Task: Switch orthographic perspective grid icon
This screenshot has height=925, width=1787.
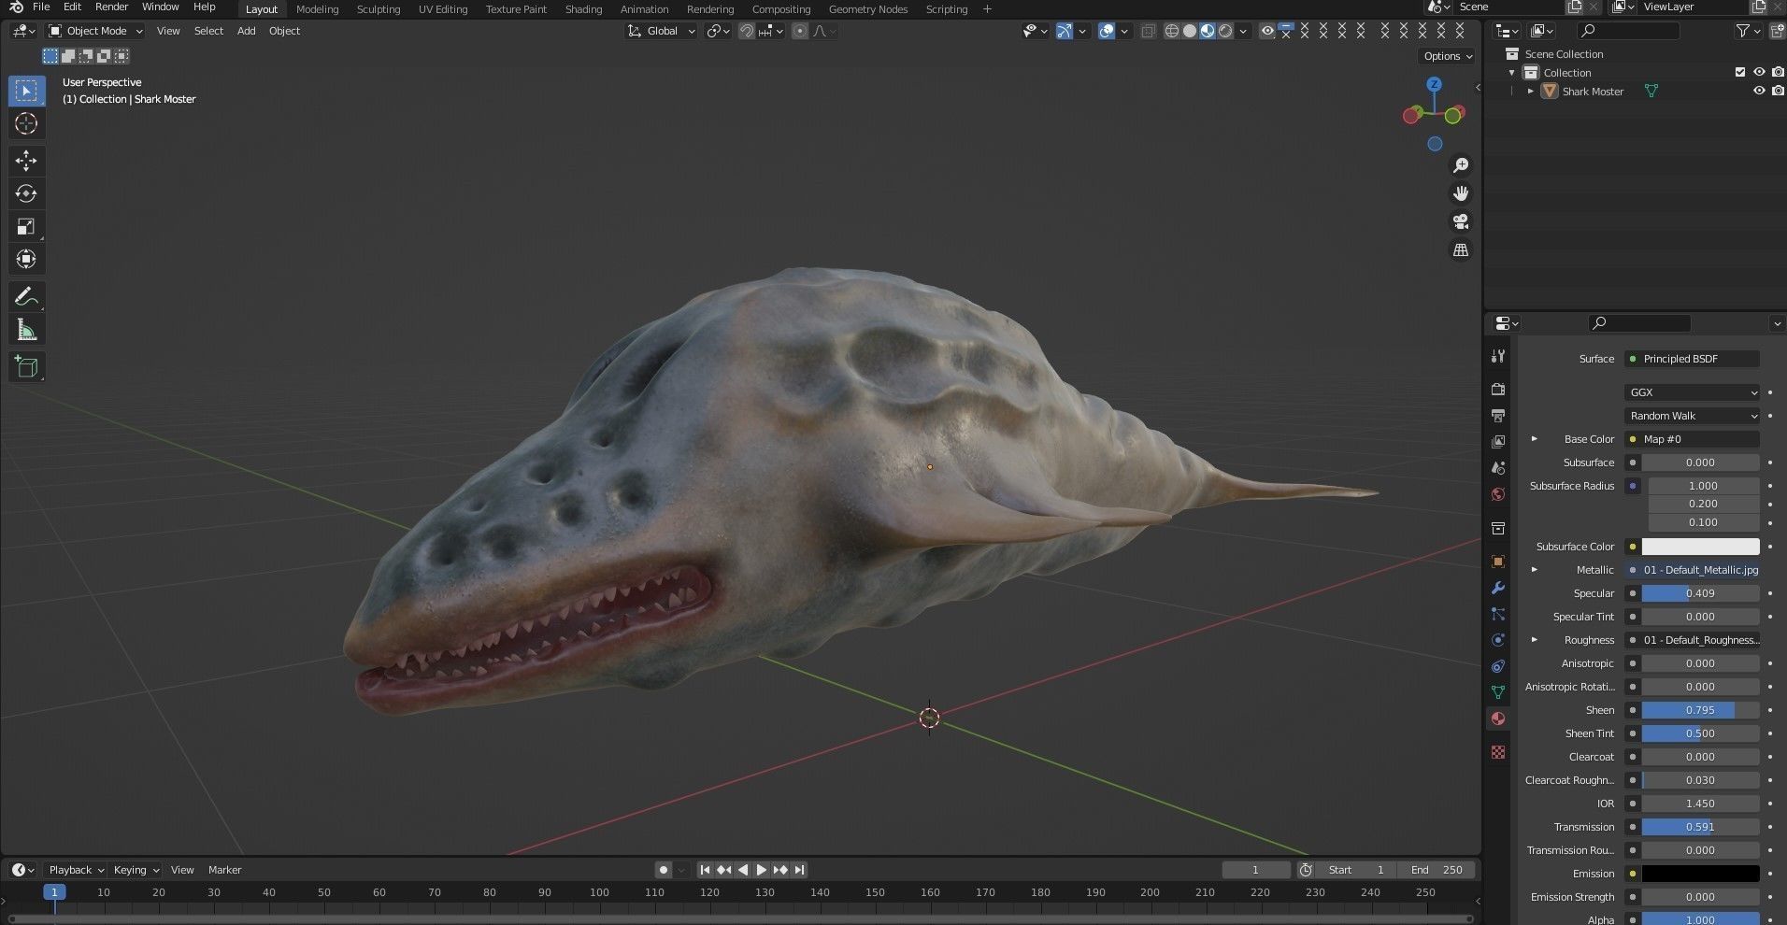Action: point(1460,249)
